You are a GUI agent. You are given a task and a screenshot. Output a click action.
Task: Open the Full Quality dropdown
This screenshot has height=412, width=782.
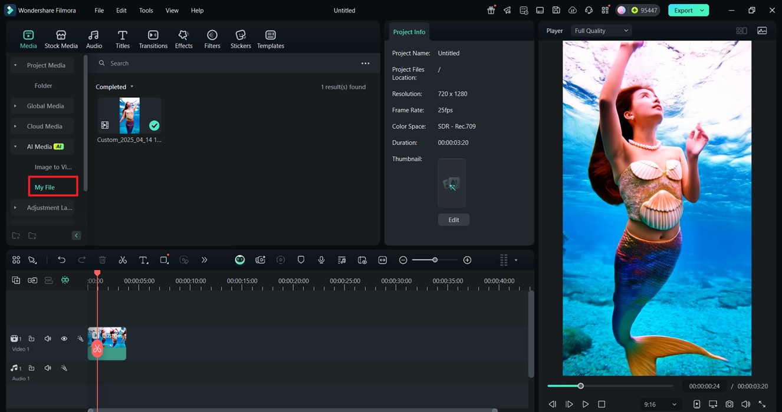click(x=601, y=31)
